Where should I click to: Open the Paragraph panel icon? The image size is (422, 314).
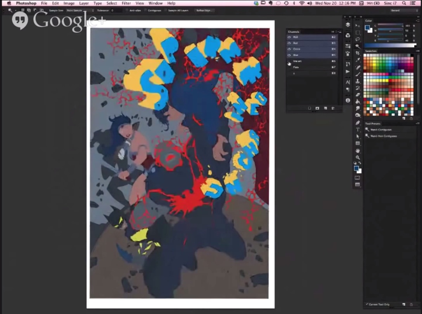[348, 89]
